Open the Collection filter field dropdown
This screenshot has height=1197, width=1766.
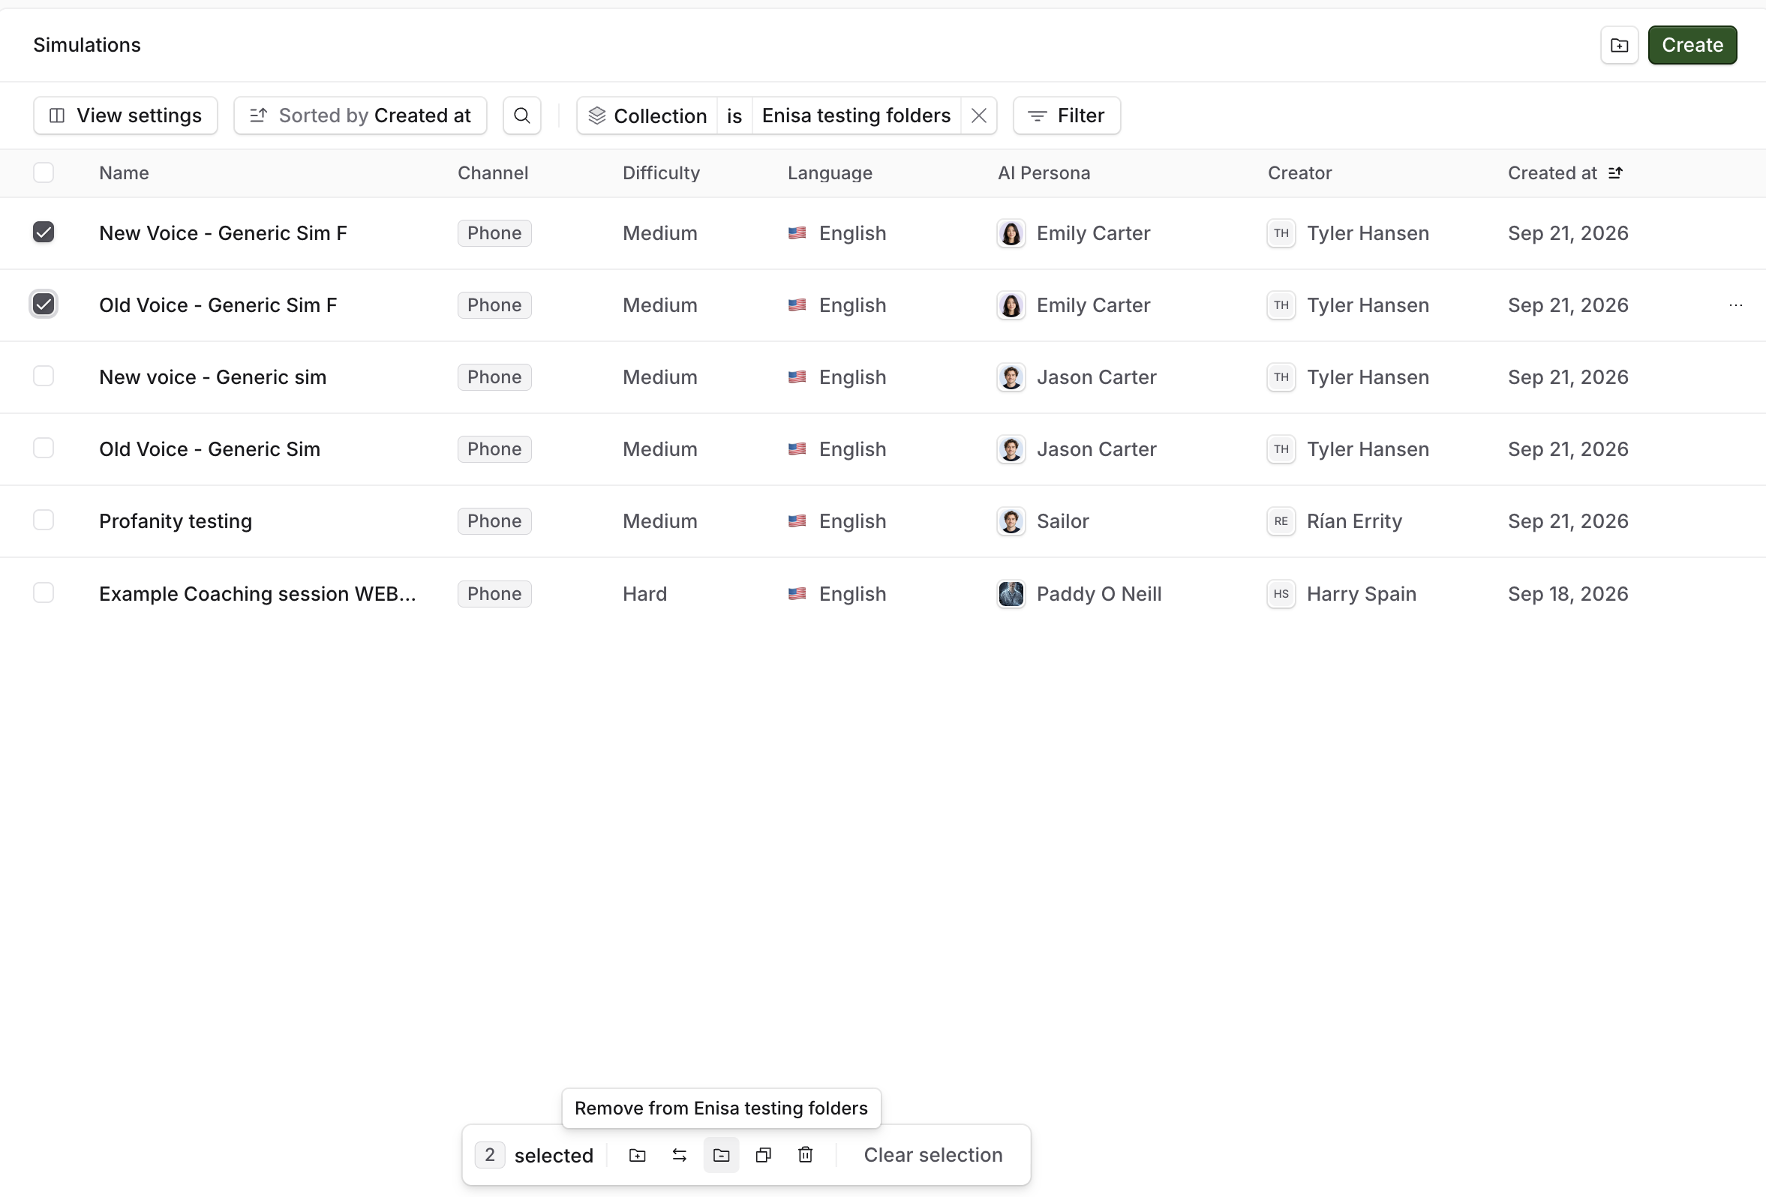click(647, 115)
